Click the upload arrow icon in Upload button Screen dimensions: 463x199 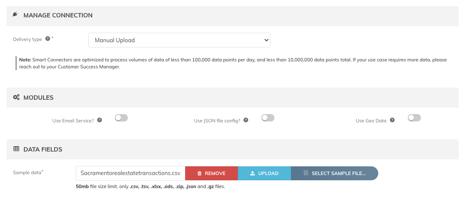pos(253,174)
